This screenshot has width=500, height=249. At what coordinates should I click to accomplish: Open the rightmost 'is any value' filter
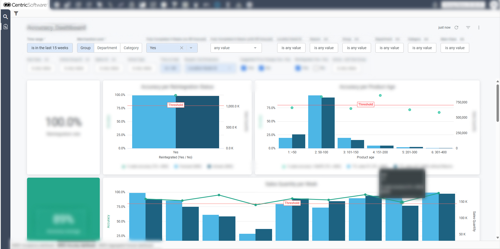[455, 48]
